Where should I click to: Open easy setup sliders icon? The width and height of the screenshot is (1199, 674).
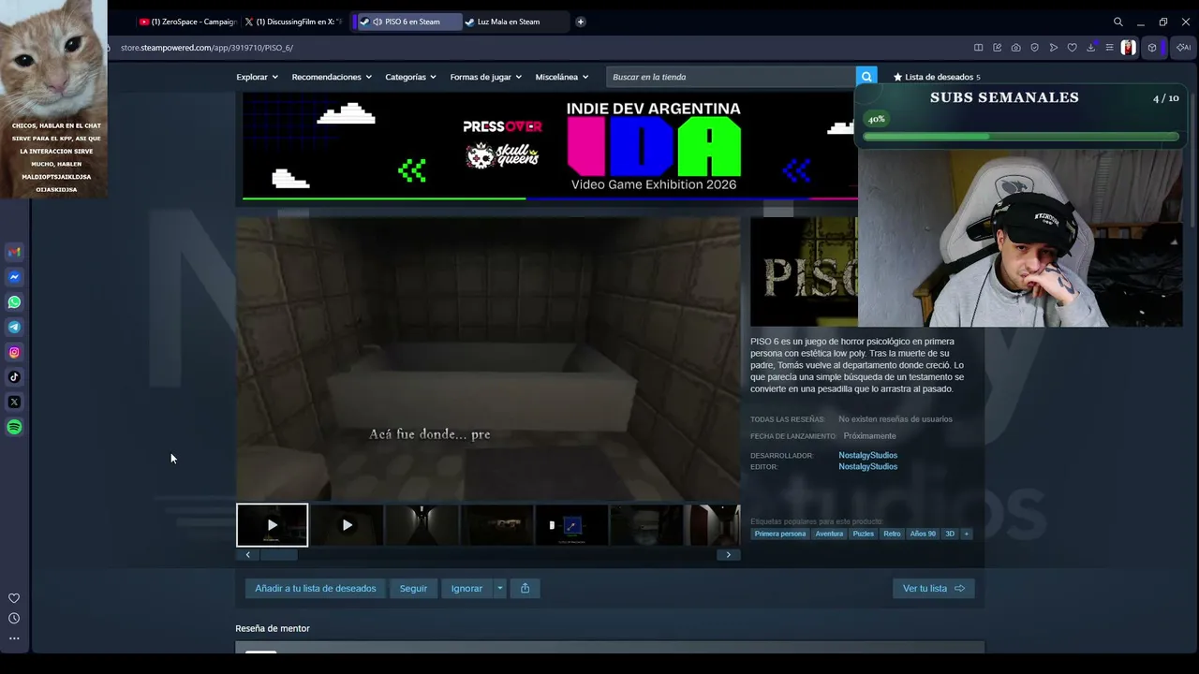pos(1109,48)
